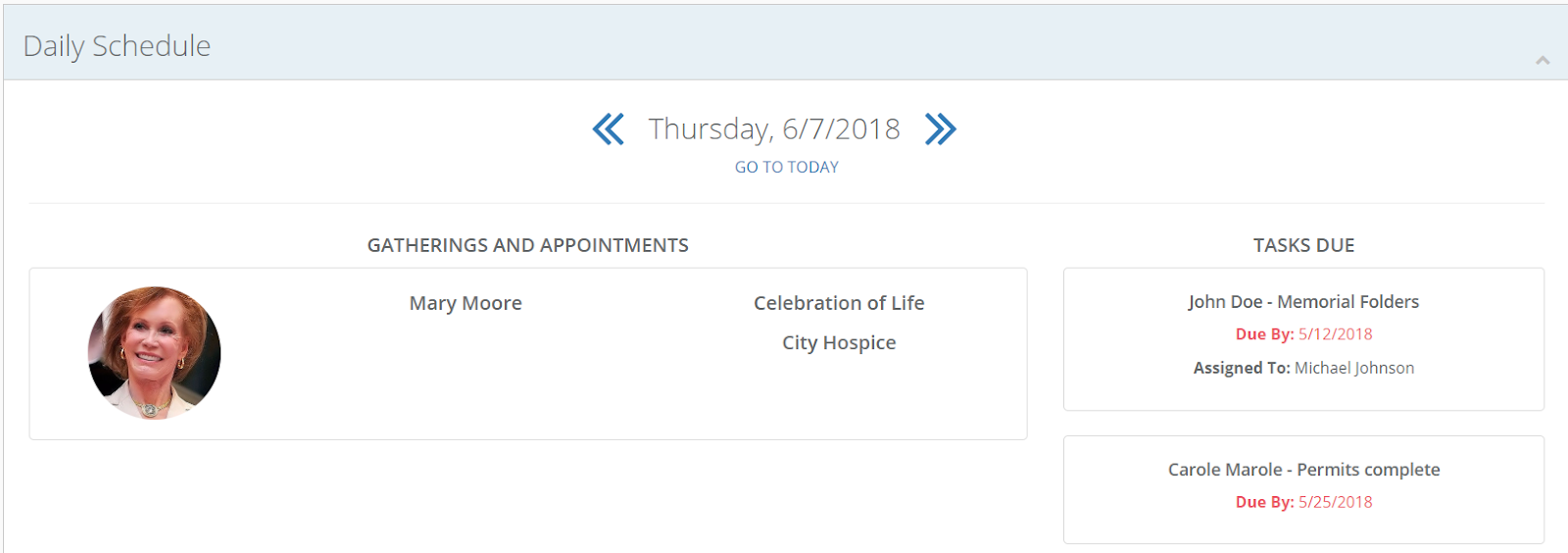Screen dimensions: 1568x553
Task: Click Carole Marole task's Due By label
Action: coord(1264,502)
